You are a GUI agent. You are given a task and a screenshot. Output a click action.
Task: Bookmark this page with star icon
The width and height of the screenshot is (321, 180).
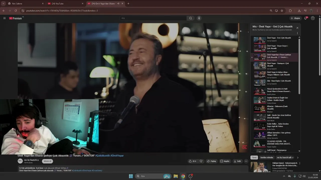click(282, 11)
